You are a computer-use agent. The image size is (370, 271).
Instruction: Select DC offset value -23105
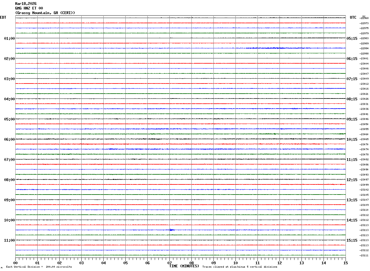point(364,195)
